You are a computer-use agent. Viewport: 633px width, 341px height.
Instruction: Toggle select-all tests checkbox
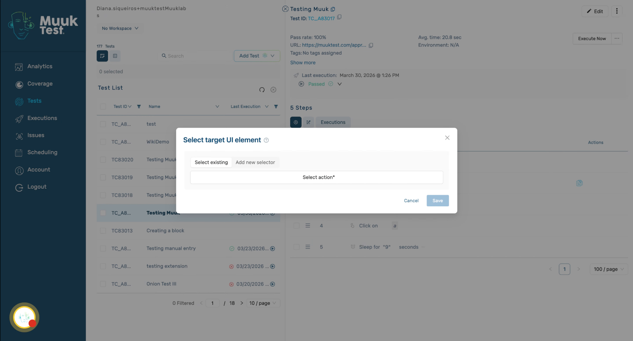coord(103,106)
